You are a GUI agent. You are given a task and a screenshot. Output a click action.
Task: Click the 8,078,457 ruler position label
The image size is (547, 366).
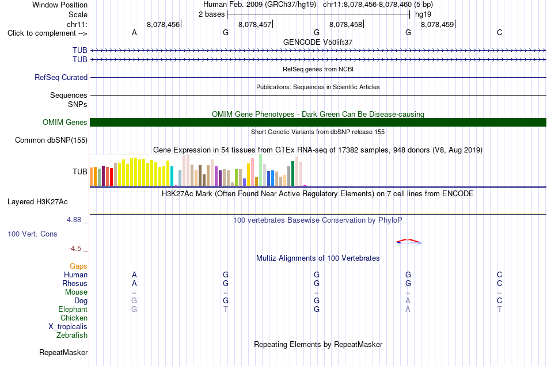point(254,24)
